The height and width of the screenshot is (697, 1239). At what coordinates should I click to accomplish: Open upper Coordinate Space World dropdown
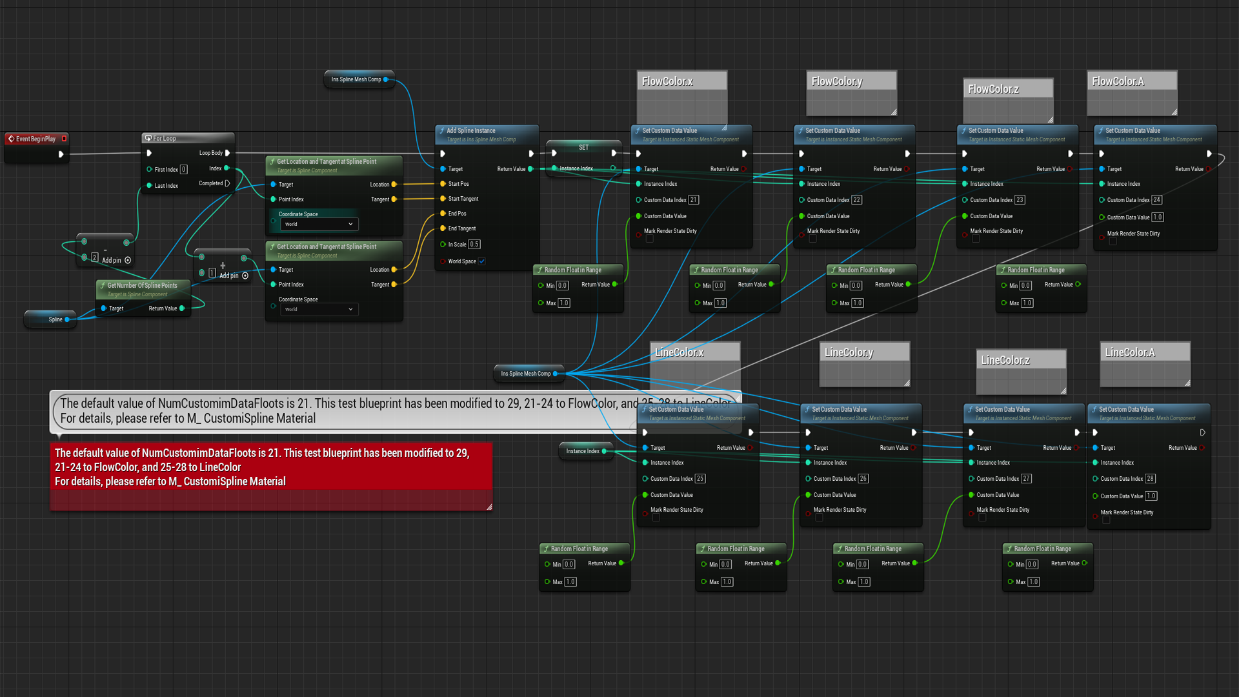click(319, 224)
